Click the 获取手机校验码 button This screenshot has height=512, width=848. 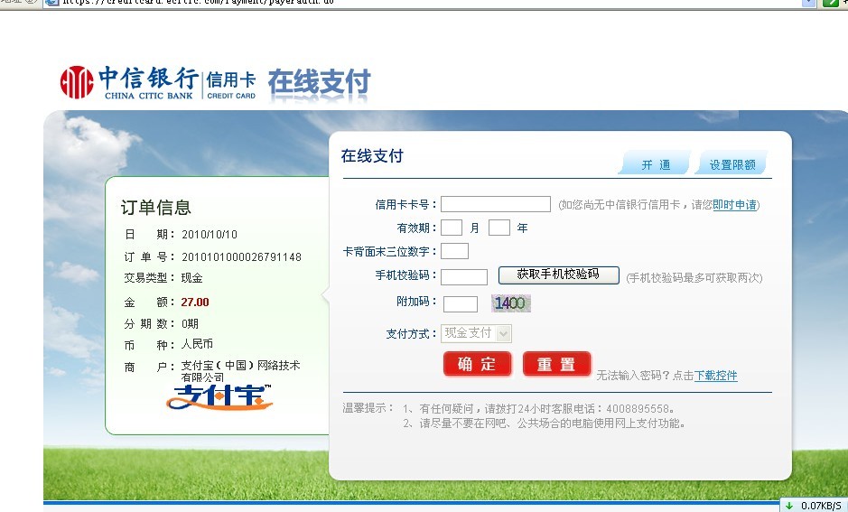point(559,275)
